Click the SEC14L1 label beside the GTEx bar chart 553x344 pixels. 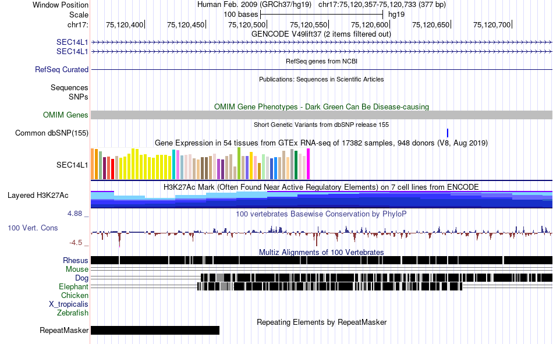click(x=72, y=165)
